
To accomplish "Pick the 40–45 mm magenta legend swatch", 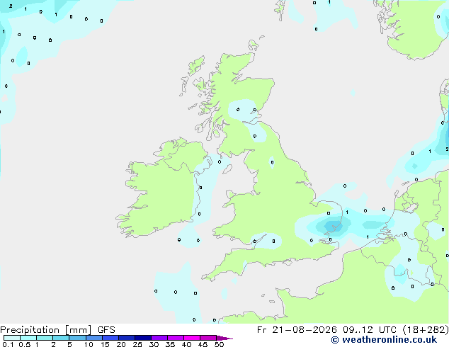I will (192, 338).
